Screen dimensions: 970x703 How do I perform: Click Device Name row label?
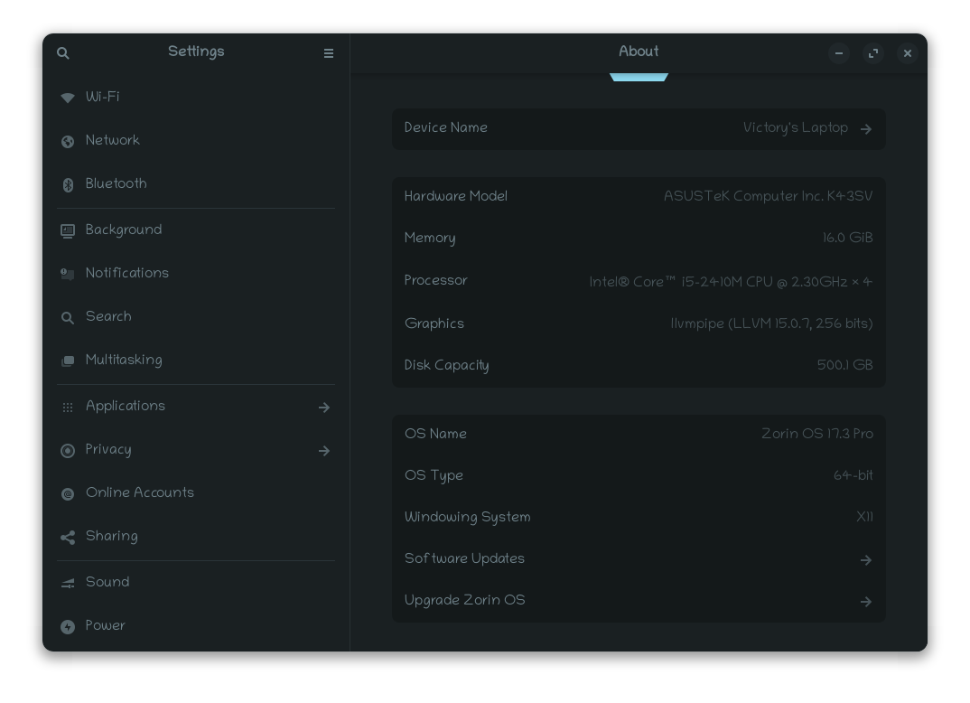click(x=445, y=128)
